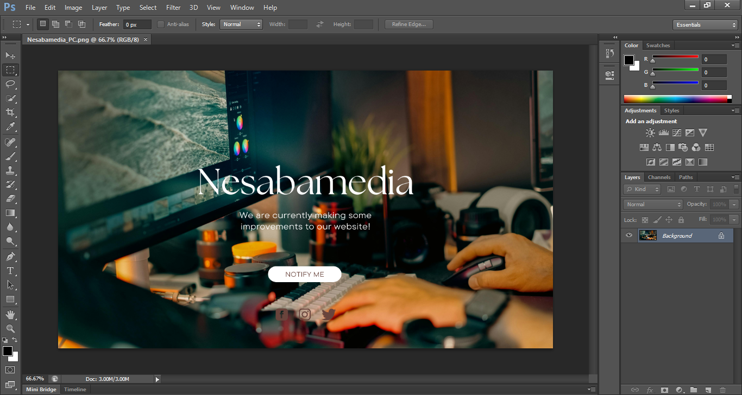Select the Eyedropper tool
Viewport: 742px width, 395px height.
[x=10, y=127]
